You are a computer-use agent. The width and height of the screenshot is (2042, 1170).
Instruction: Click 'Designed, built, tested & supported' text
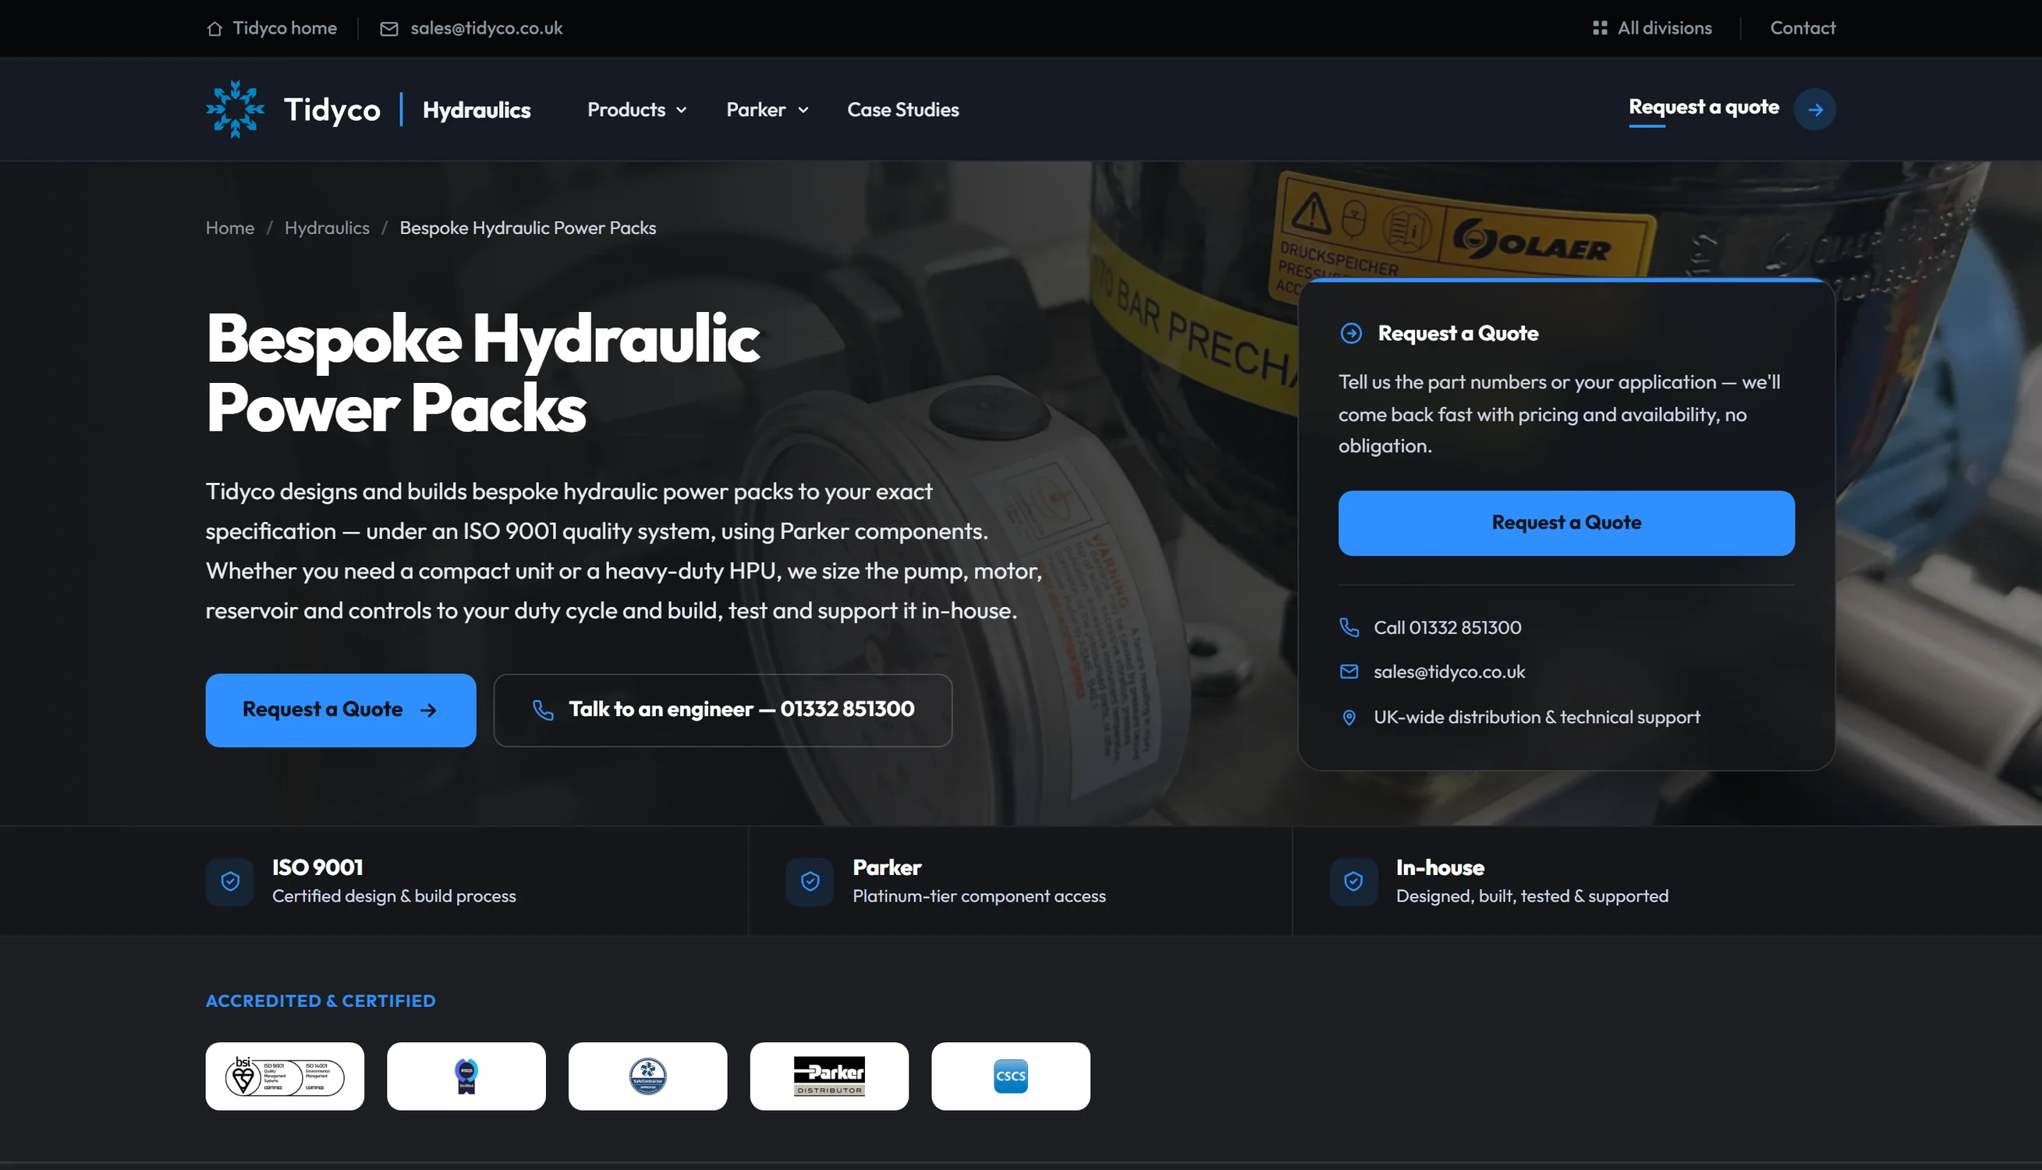pyautogui.click(x=1532, y=896)
